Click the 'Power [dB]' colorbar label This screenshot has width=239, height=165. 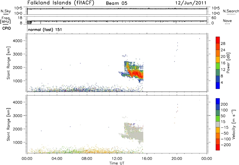click(x=228, y=63)
